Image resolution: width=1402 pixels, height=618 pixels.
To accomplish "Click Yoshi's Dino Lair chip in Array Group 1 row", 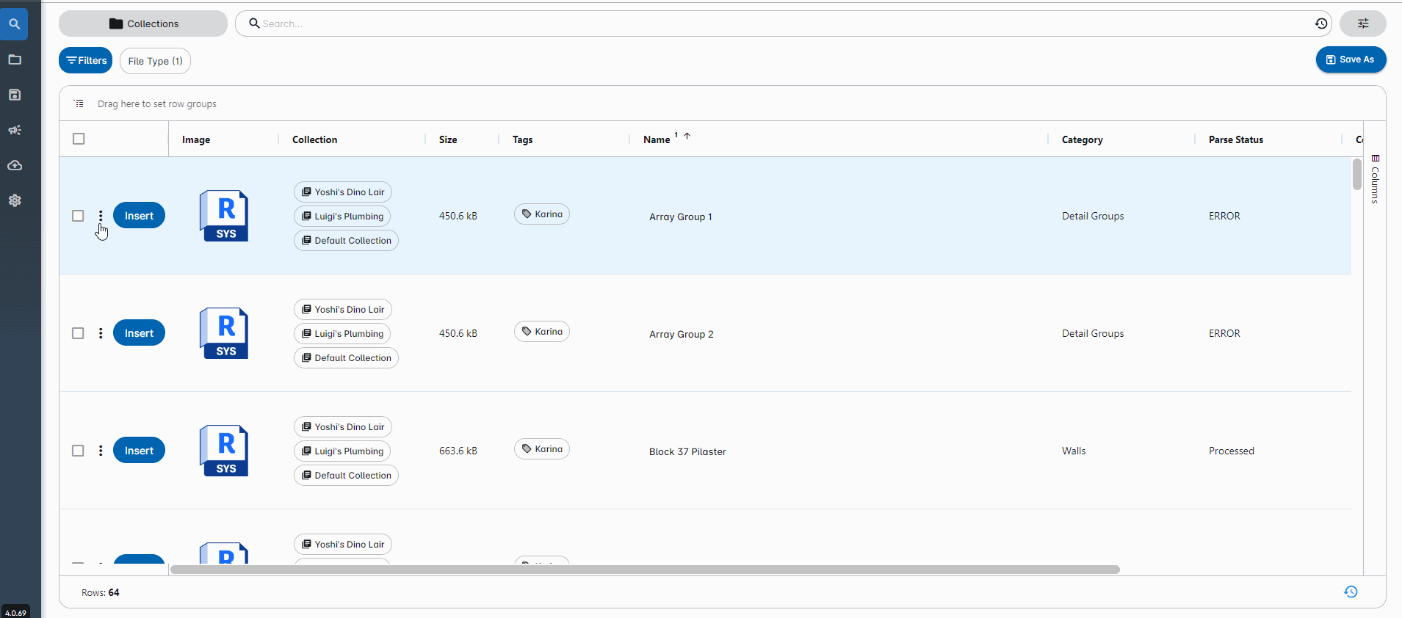I will [x=343, y=192].
